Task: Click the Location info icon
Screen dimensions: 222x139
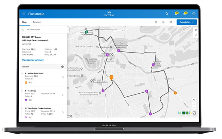Action: tap(62, 67)
